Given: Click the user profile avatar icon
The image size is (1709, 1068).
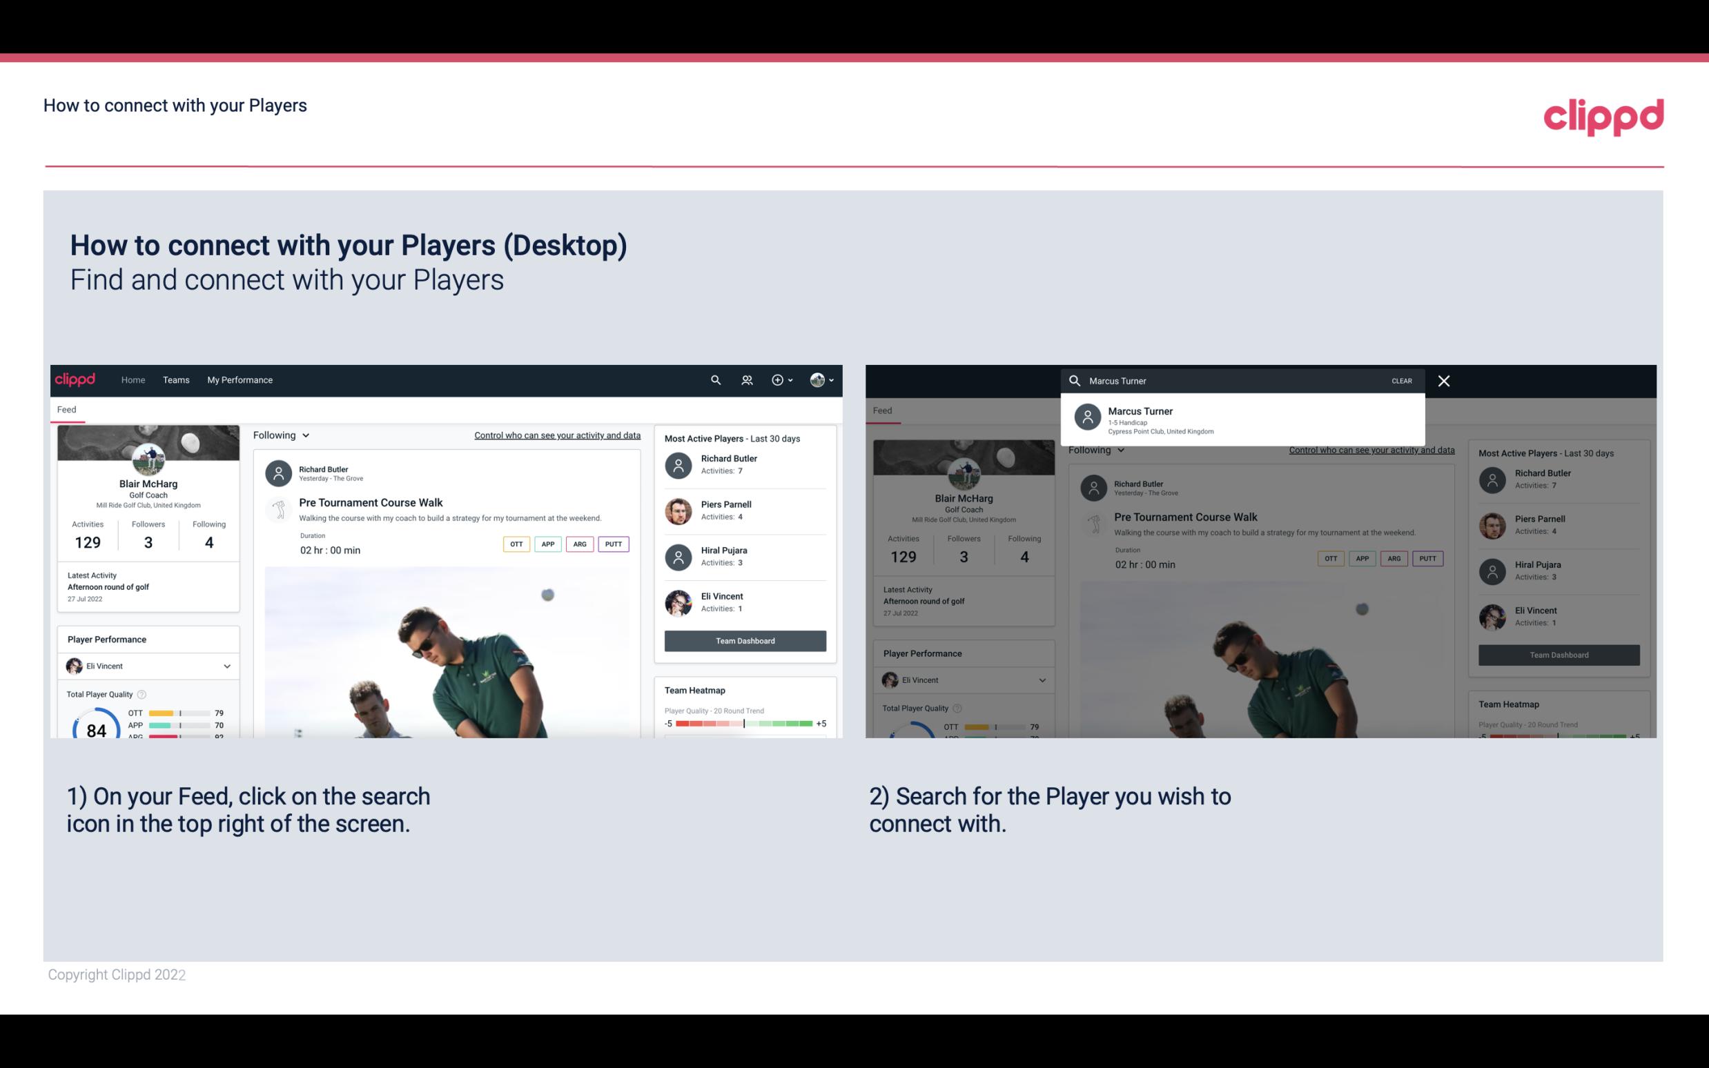Looking at the screenshot, I should click(x=818, y=380).
